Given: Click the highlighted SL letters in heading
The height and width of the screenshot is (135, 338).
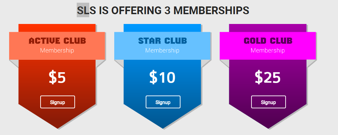Looking at the screenshot, I should 83,10.
